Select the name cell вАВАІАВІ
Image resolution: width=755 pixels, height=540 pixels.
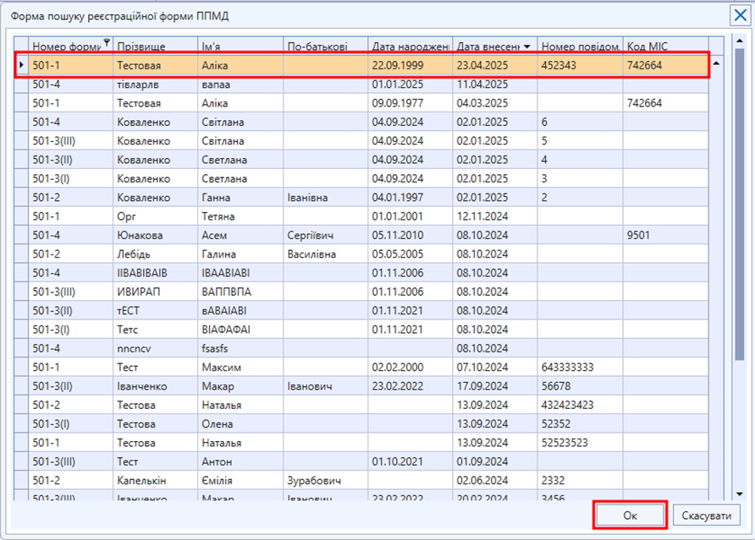pyautogui.click(x=240, y=311)
